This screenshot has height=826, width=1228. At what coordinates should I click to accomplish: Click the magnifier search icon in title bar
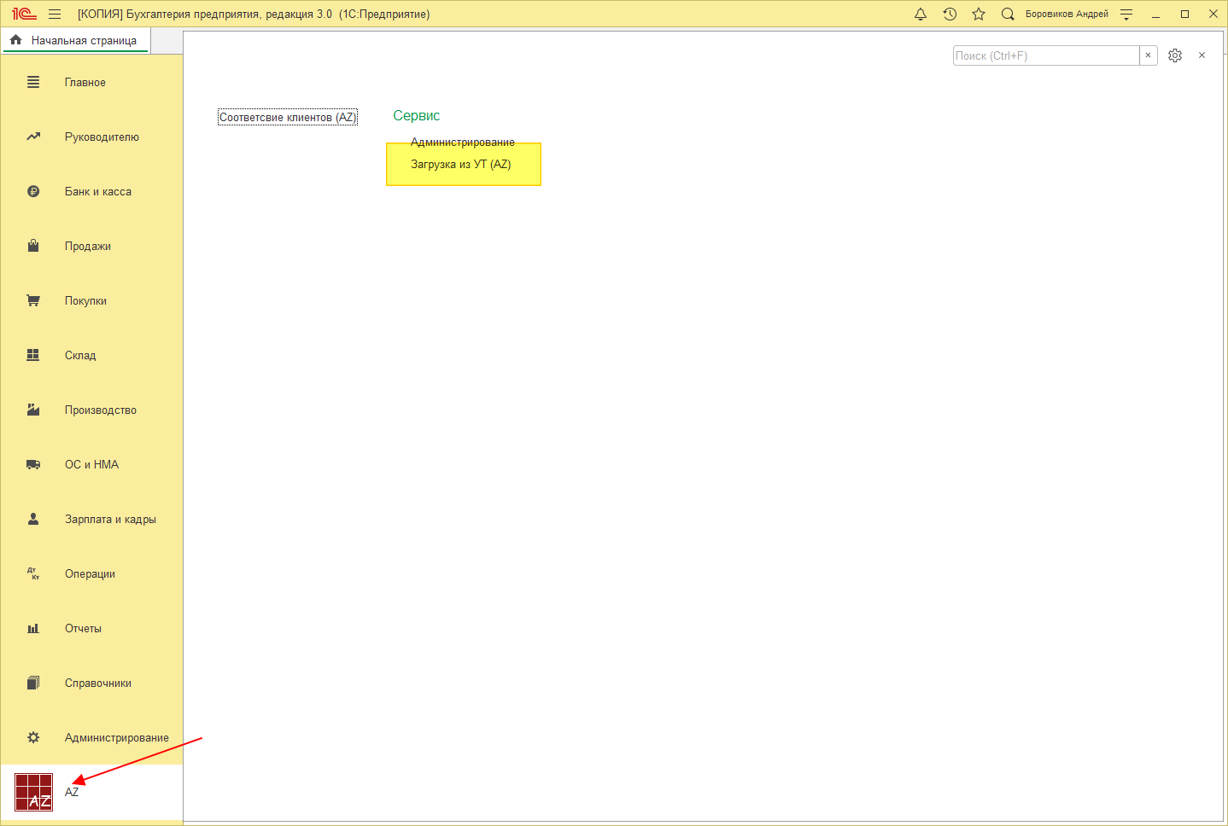pos(1008,15)
